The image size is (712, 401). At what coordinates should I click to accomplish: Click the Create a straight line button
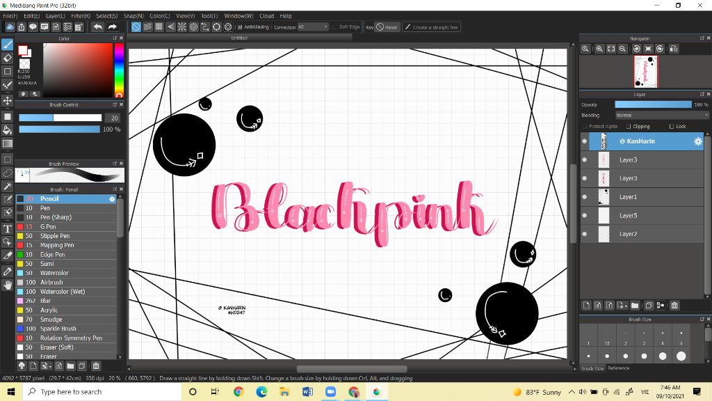[432, 27]
